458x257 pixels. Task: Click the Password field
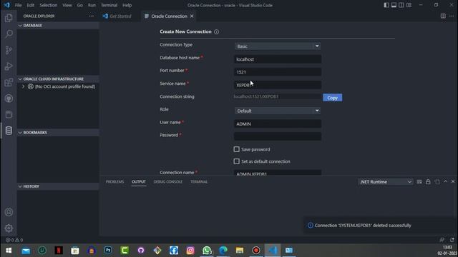278,136
